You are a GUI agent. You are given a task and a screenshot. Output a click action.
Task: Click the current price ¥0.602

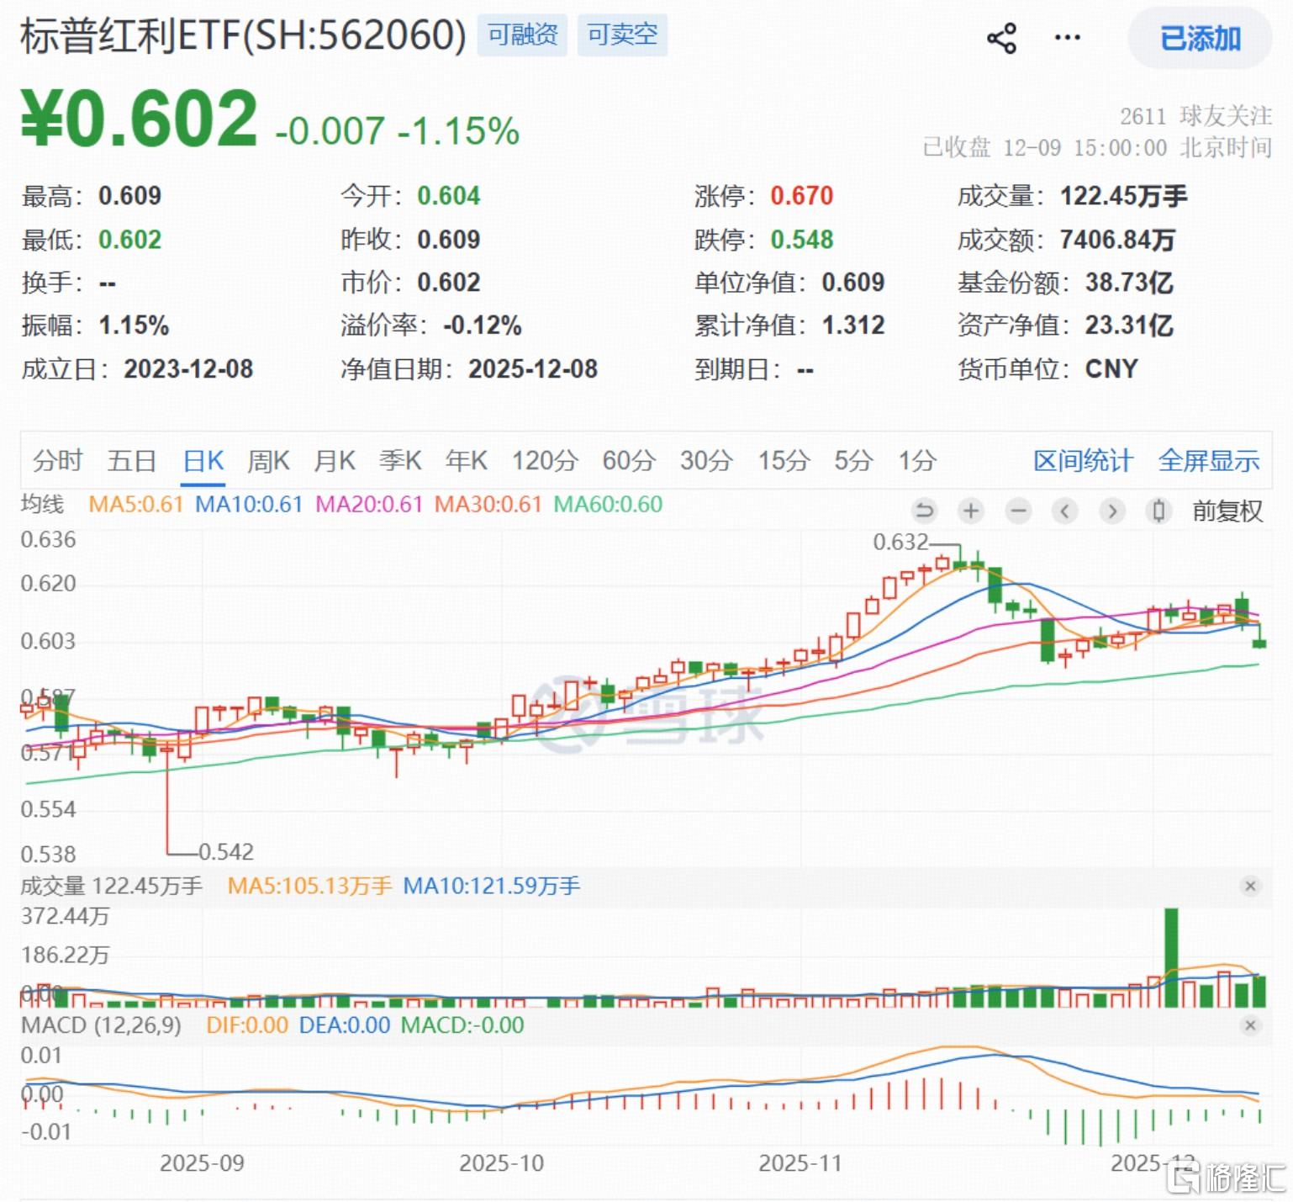click(140, 118)
